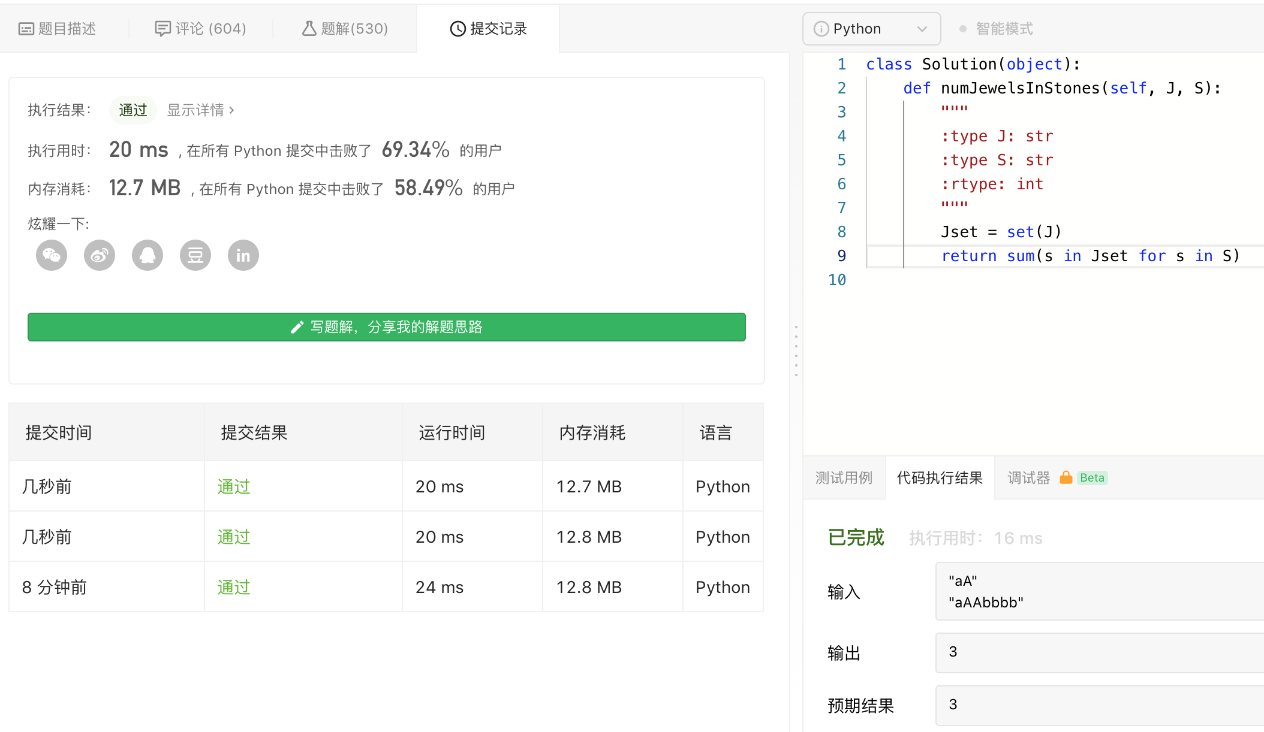Image resolution: width=1264 pixels, height=732 pixels.
Task: Share result via Weibo icon
Action: [x=100, y=256]
